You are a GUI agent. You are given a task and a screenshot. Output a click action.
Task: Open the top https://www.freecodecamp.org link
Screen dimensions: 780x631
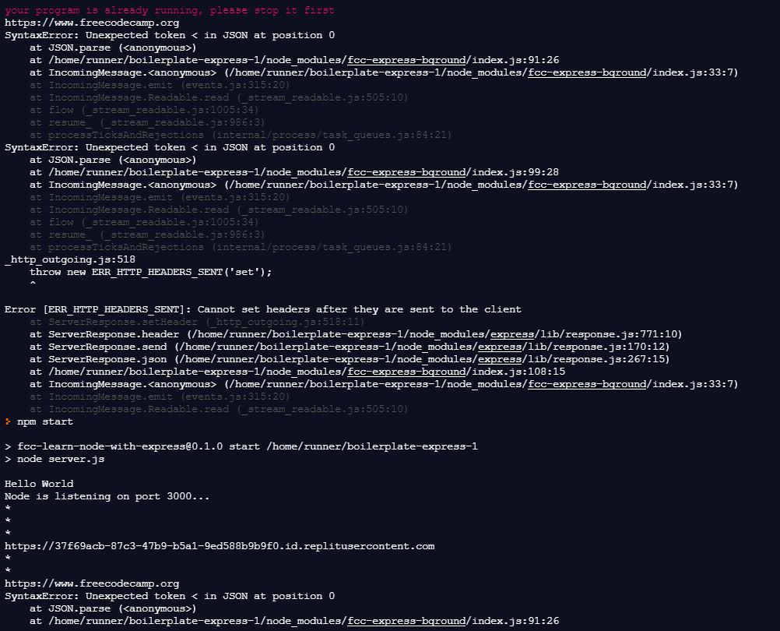pyautogui.click(x=92, y=23)
